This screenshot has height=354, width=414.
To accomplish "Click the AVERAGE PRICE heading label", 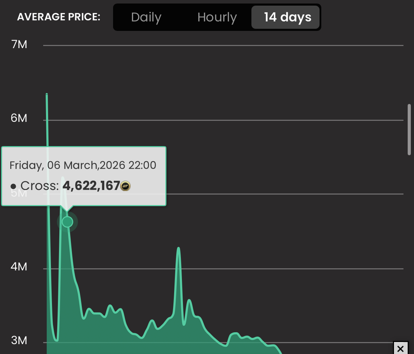I will coord(59,17).
